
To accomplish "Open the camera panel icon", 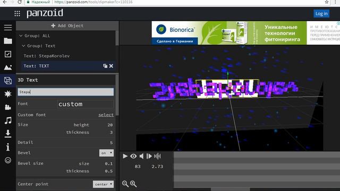I will (8, 107).
